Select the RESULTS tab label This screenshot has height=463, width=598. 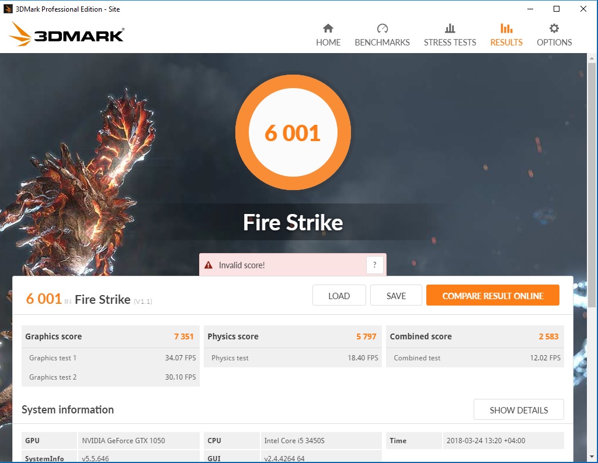click(506, 42)
